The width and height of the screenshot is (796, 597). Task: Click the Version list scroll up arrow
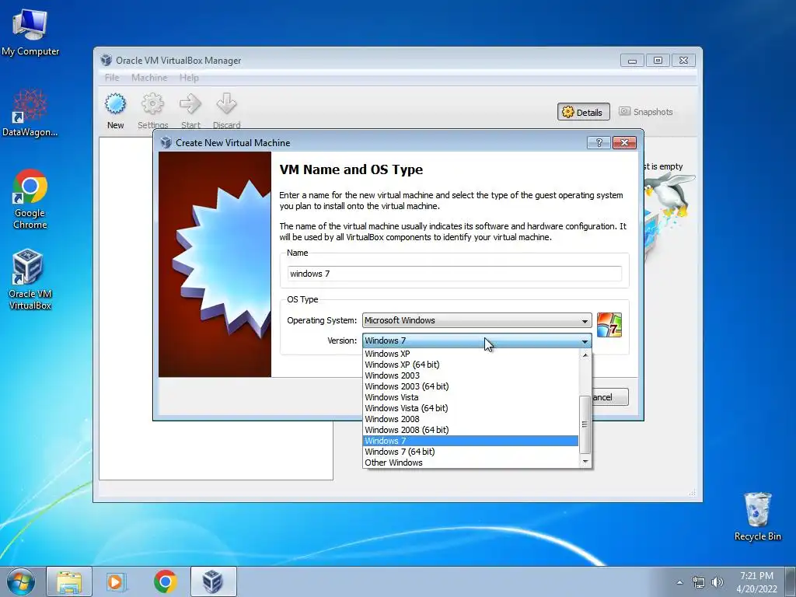point(585,354)
